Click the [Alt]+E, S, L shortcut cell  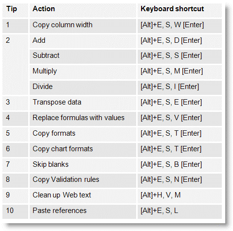coord(179,212)
